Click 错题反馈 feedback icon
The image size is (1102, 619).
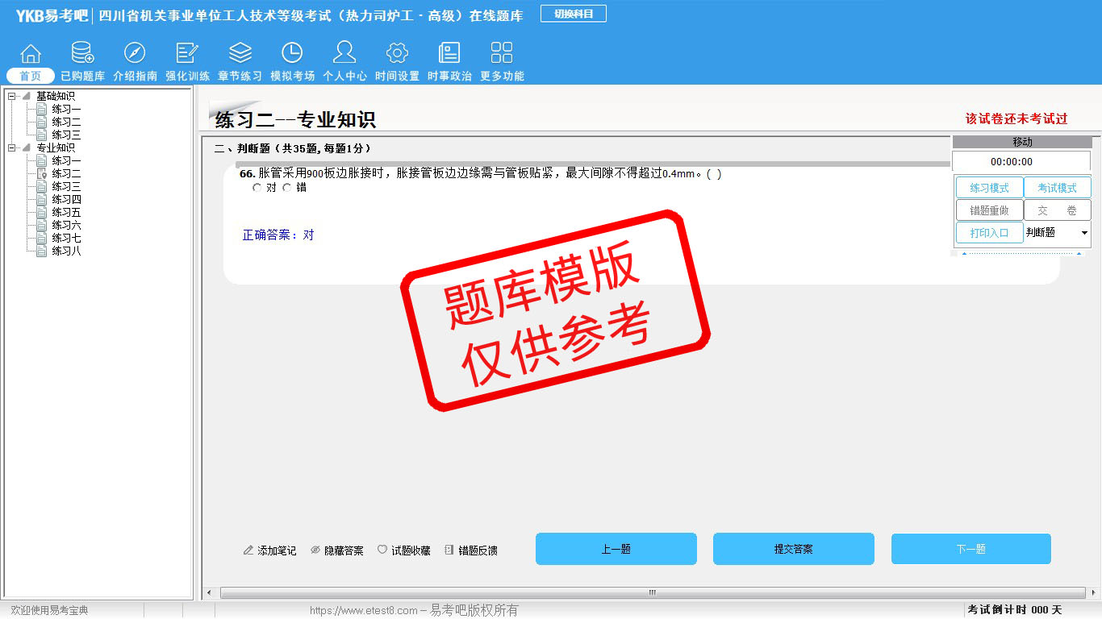click(x=449, y=550)
